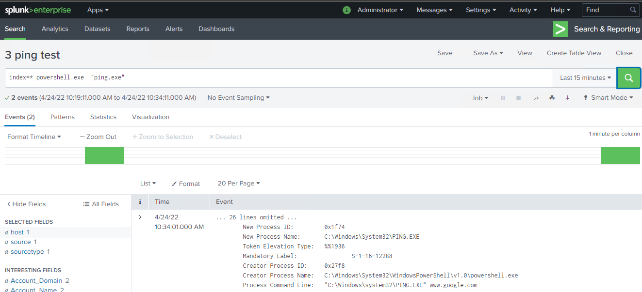Pause the current search job
Viewport: 642px width, 292px height.
(503, 97)
